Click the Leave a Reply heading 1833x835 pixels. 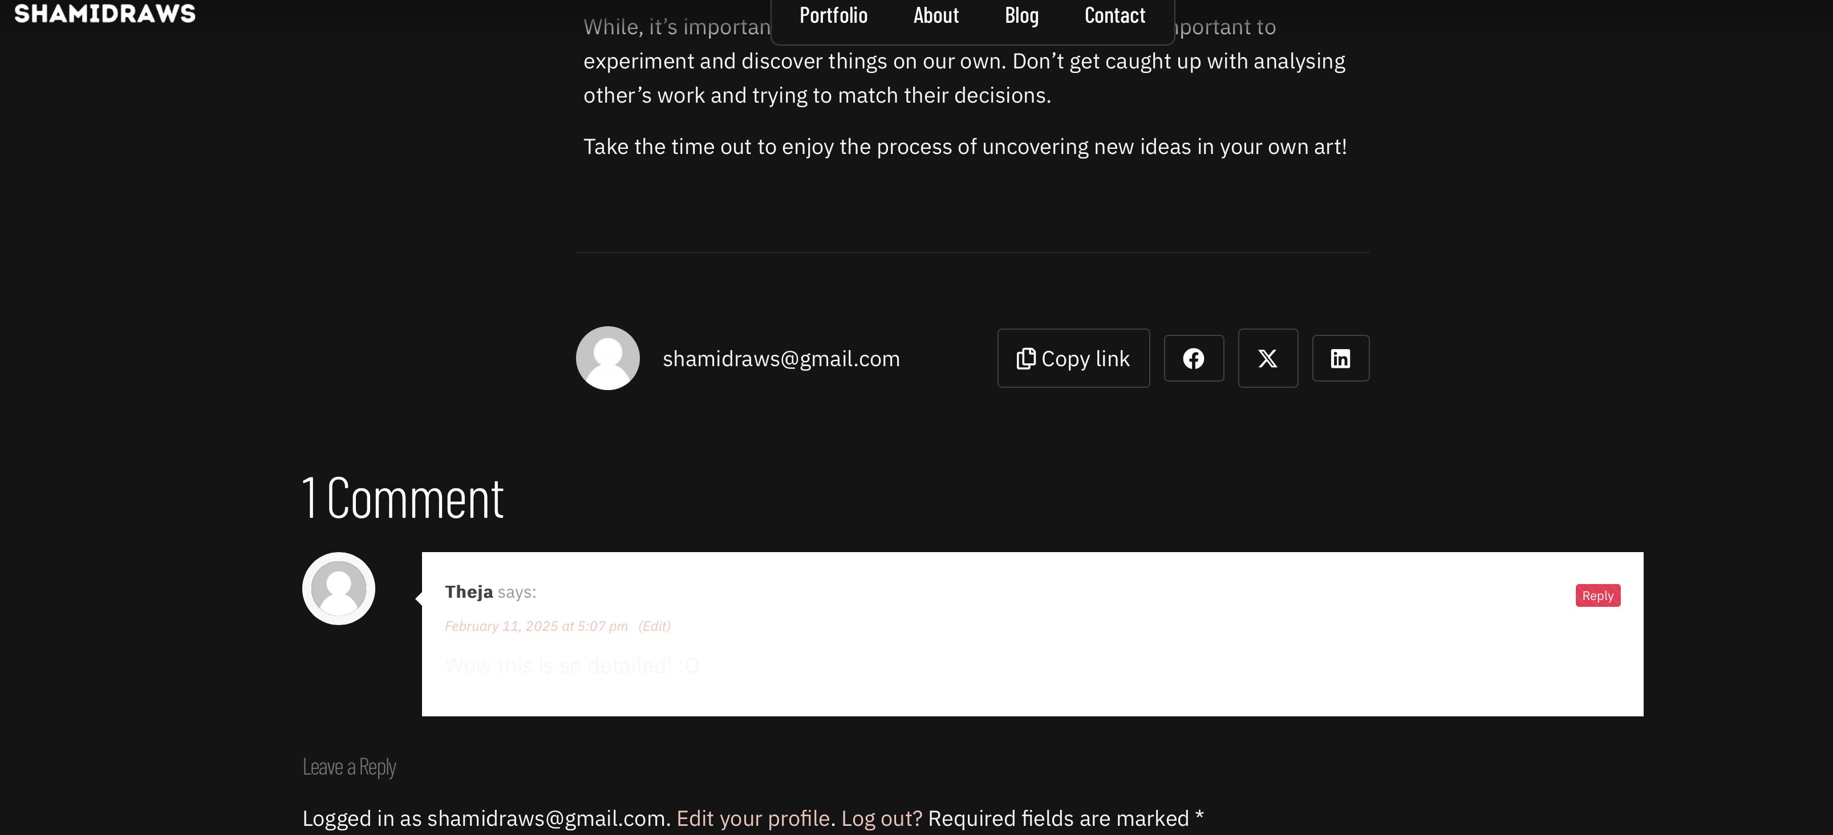[x=348, y=767]
